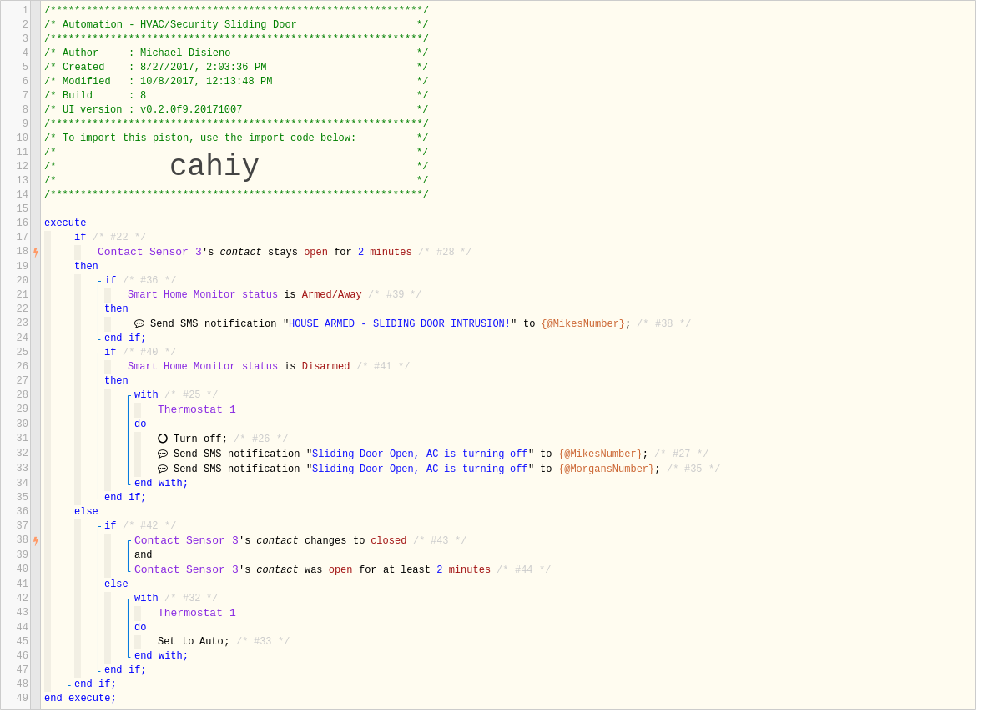Click the UI version v0.2.0f9.20171007 comment
Viewport: 983px width, 717px height.
coord(236,110)
